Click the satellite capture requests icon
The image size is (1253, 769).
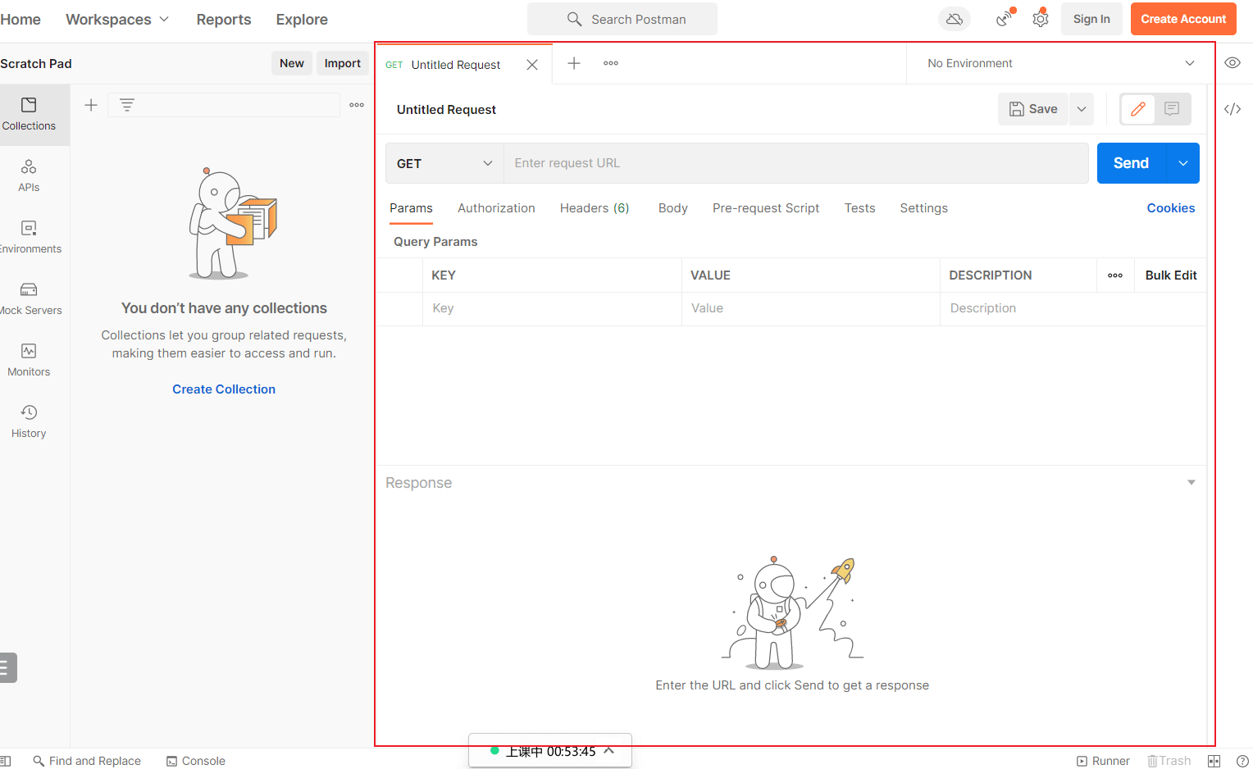1004,19
